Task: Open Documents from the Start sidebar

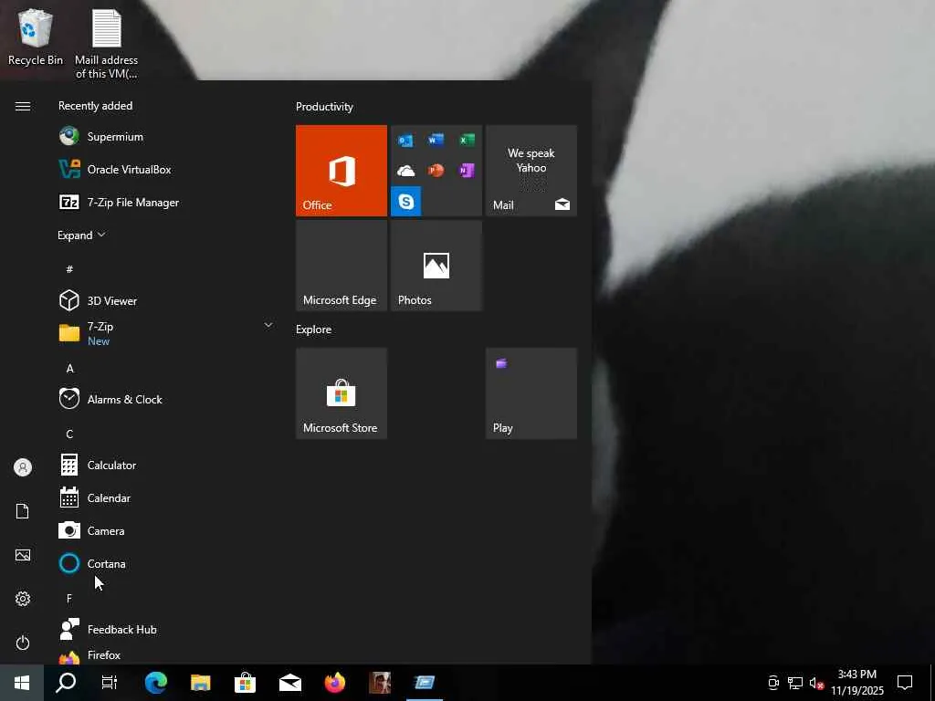Action: 23,511
